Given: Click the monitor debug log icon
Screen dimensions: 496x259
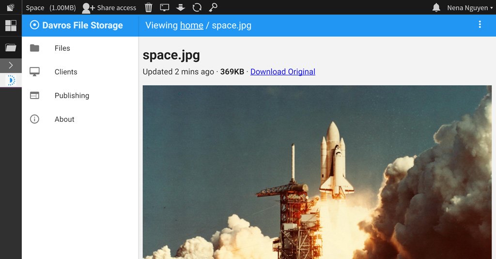Looking at the screenshot, I should pyautogui.click(x=165, y=7).
